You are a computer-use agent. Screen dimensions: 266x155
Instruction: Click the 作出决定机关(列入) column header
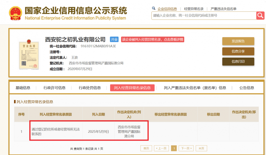pyautogui.click(x=129, y=115)
